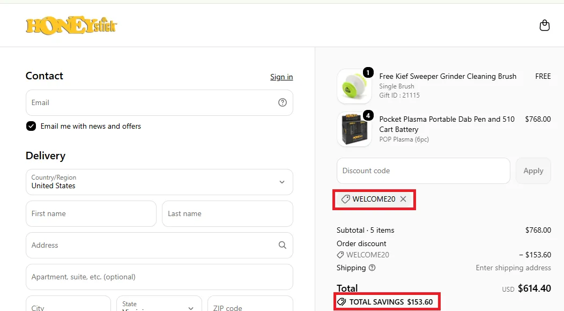Focus the Apartment, suite, etc. field
564x311 pixels.
(x=159, y=277)
